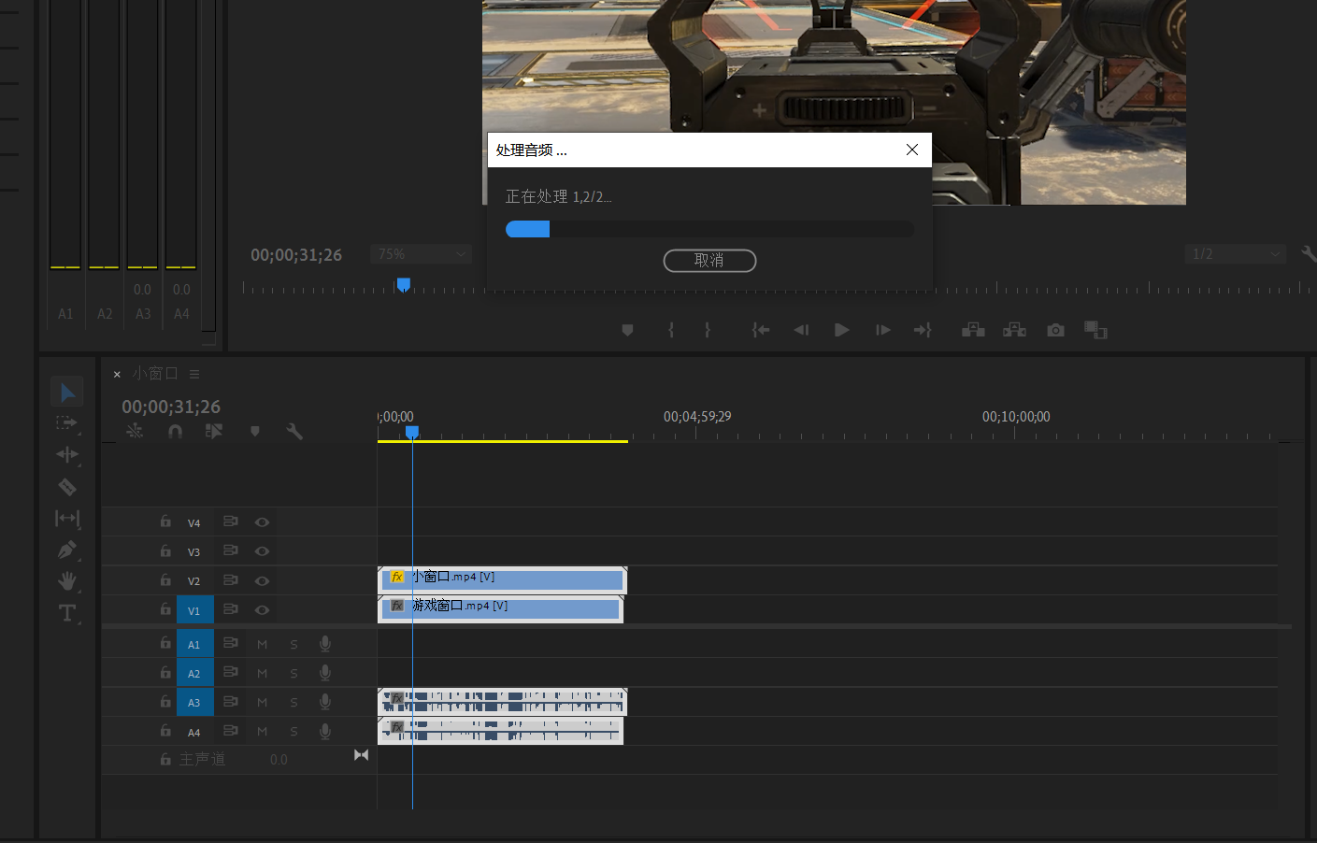Image resolution: width=1317 pixels, height=843 pixels.
Task: Select the Track Select Forward tool
Action: click(66, 423)
